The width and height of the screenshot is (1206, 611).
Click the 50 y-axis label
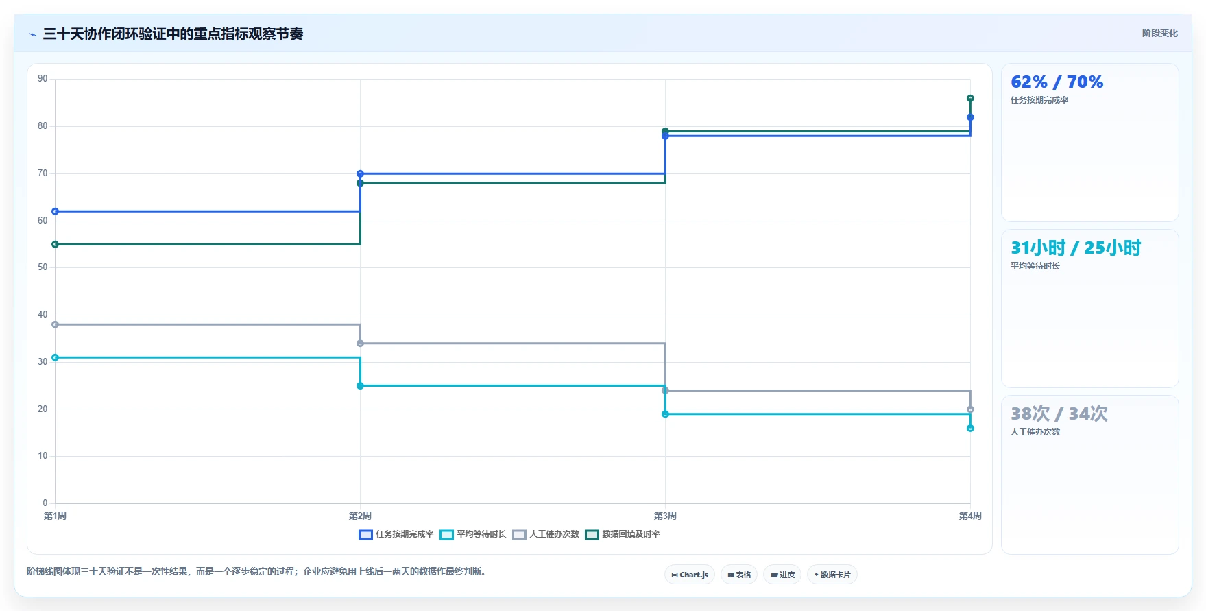[43, 267]
